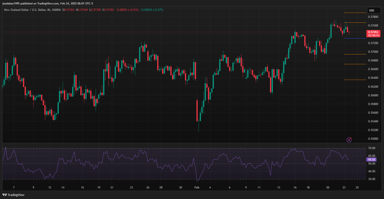Click the 70.00 RSI axis label
384x199 pixels.
(372, 148)
